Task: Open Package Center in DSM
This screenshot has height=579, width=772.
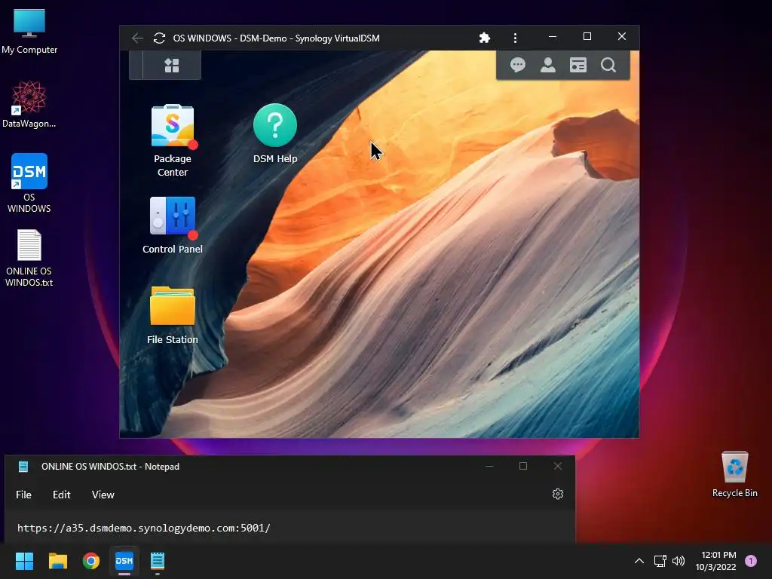Action: coord(173,126)
